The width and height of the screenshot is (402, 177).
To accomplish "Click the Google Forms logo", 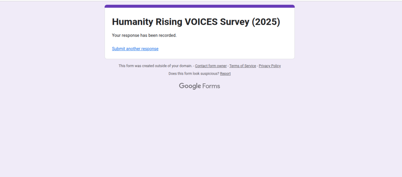I will (x=199, y=86).
